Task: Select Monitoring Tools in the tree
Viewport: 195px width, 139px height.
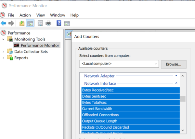Action: click(30, 39)
